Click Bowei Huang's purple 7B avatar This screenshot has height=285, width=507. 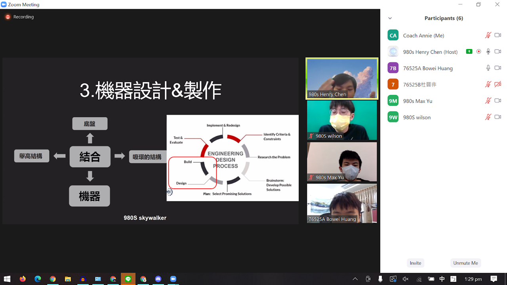[393, 68]
